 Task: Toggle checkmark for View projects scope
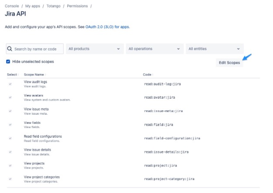10,166
